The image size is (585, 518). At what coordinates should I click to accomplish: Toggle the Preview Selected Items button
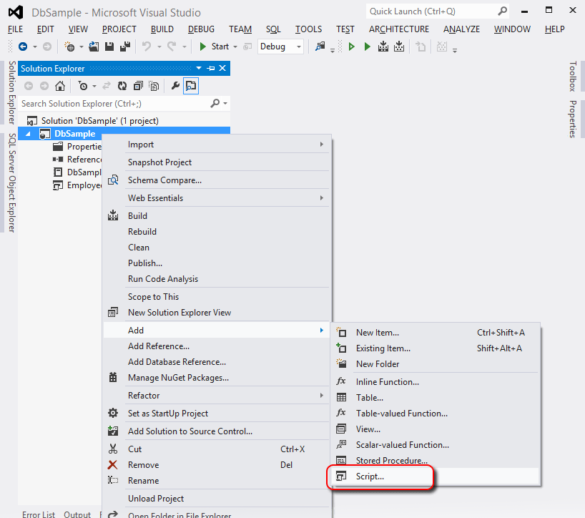[191, 86]
